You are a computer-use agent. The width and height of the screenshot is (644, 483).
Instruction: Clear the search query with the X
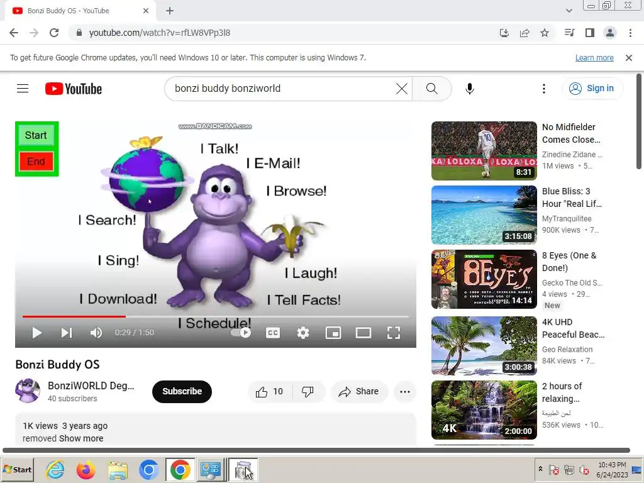[402, 89]
